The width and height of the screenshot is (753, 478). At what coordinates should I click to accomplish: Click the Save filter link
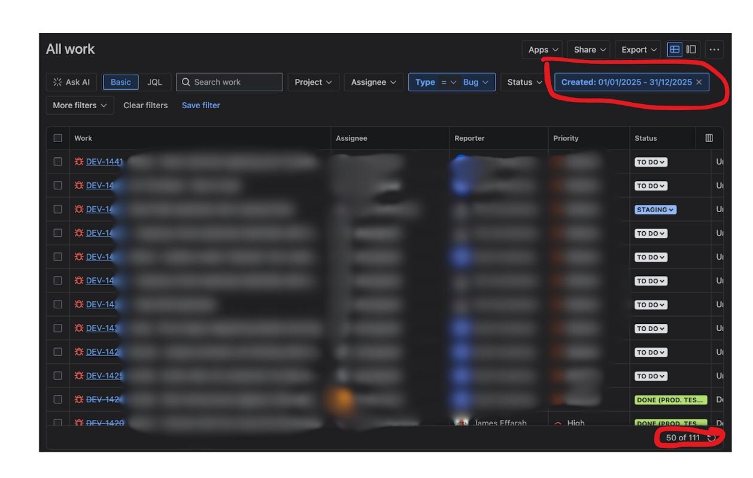[201, 105]
